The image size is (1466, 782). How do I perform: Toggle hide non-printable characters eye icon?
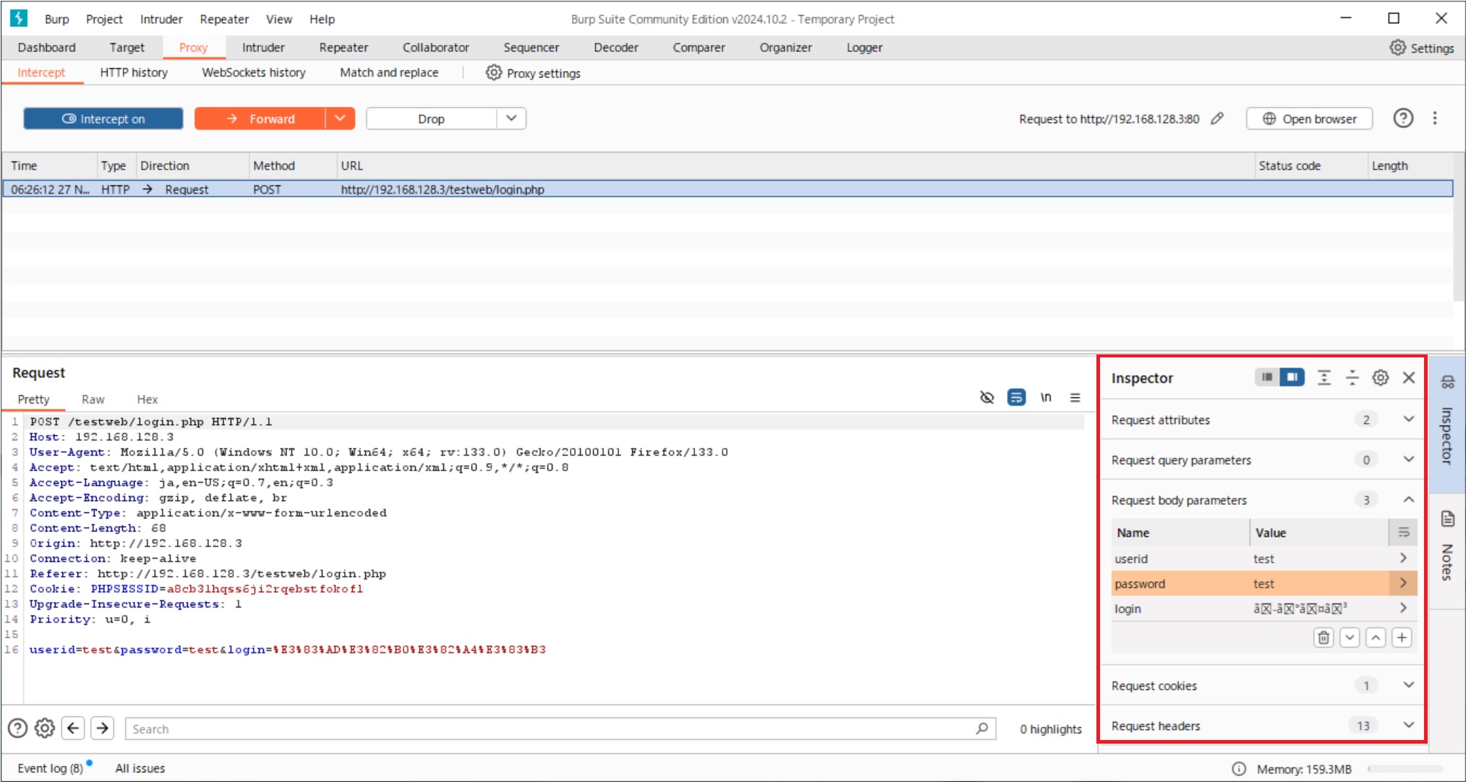[987, 397]
